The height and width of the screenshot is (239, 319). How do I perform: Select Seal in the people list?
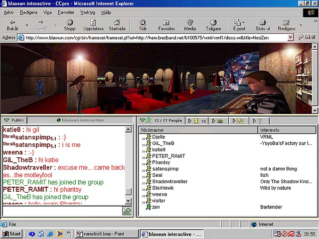click(157, 175)
